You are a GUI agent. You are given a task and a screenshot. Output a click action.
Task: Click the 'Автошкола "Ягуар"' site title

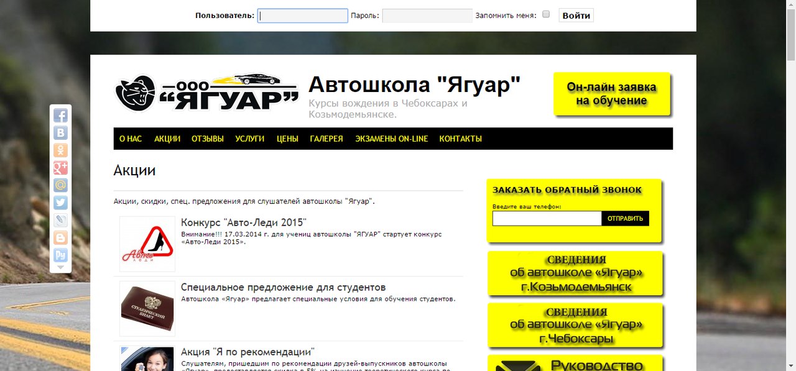[x=415, y=85]
